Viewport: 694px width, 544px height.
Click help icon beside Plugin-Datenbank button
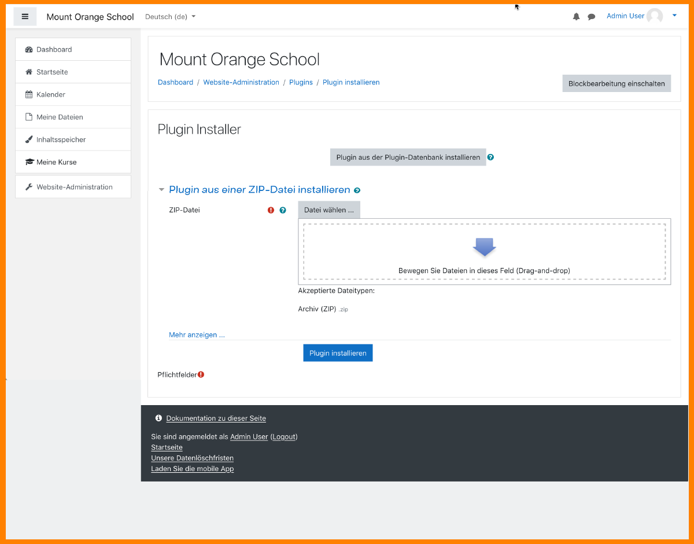pyautogui.click(x=490, y=157)
